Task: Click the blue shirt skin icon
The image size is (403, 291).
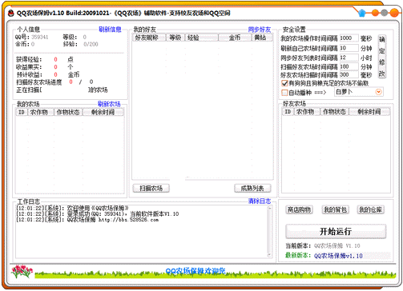Action: tap(361, 13)
